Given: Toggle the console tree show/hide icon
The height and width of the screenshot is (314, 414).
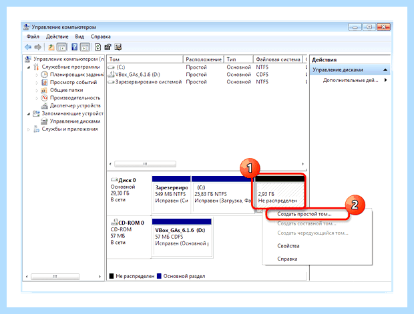Looking at the screenshot, I should coord(62,47).
